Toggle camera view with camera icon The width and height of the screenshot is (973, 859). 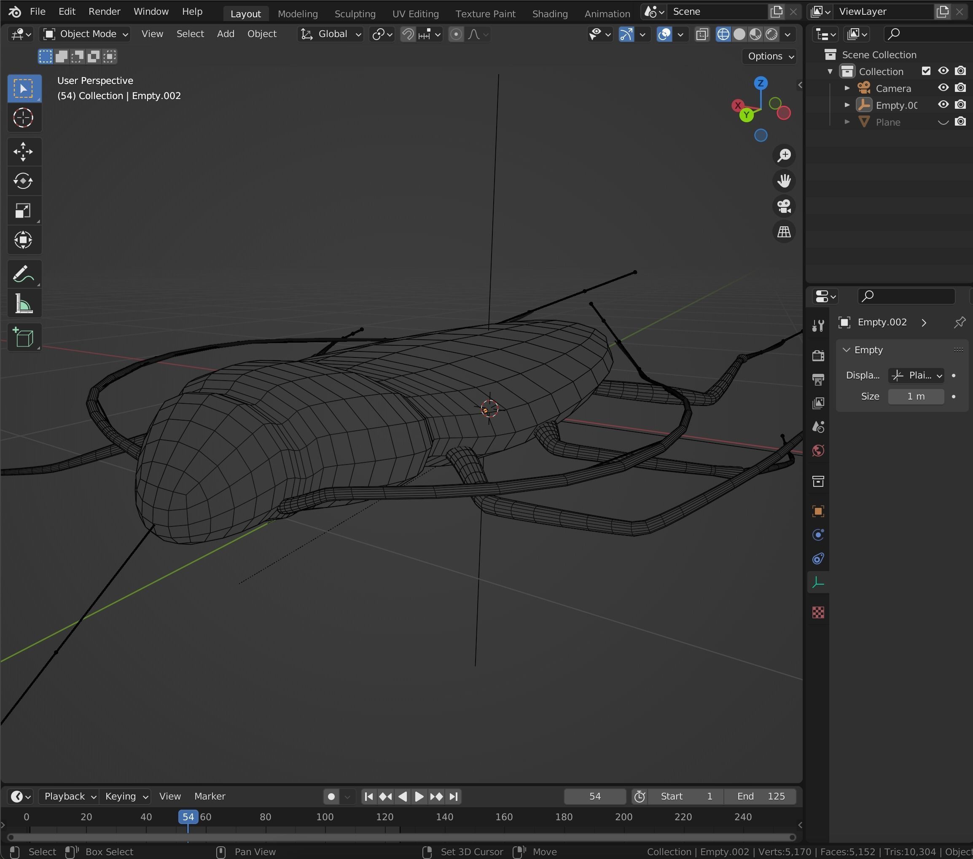pyautogui.click(x=784, y=206)
